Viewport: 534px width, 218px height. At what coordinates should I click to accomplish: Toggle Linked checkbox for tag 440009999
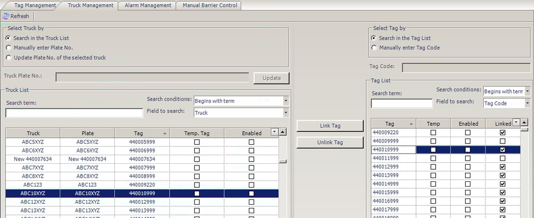[502, 141]
